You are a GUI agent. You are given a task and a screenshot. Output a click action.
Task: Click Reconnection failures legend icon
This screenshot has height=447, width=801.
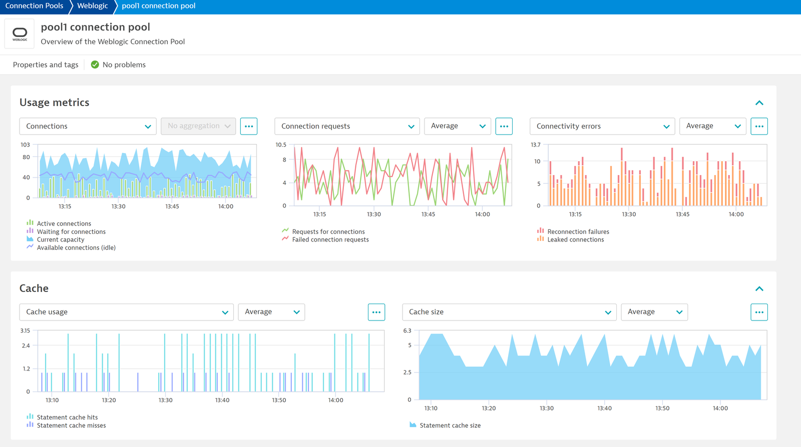click(541, 231)
